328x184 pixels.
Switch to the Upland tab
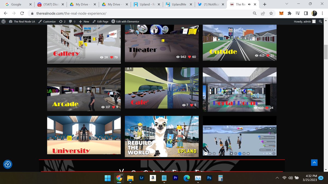pos(147,4)
